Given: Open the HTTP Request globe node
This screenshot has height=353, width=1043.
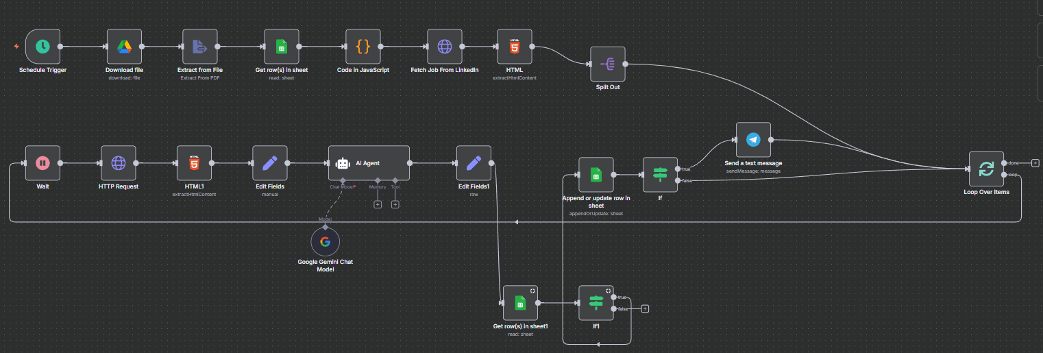Looking at the screenshot, I should click(119, 163).
